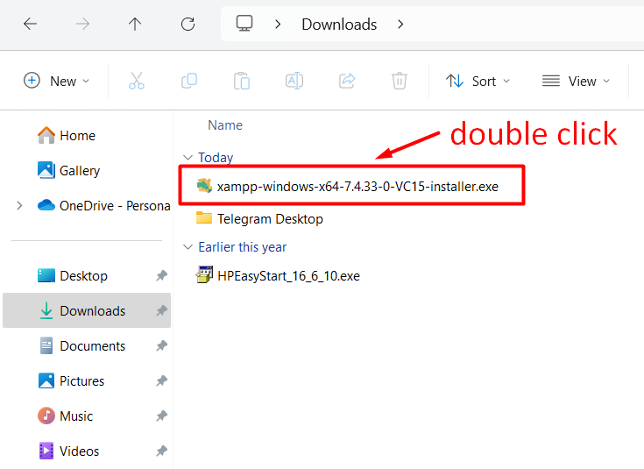Screen dimensions: 644x469
Task: Expand chevron after the monitor icon
Action: tap(278, 25)
